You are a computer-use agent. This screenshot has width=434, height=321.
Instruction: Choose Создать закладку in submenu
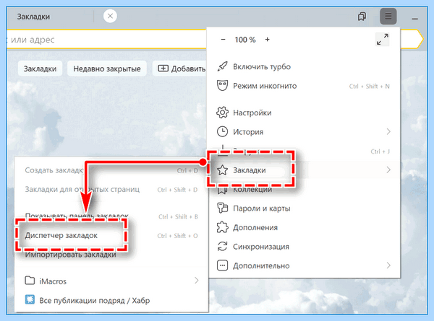click(111, 170)
